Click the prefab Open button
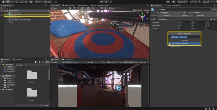Screen dimensions: 217x110 [x=166, y=16]
